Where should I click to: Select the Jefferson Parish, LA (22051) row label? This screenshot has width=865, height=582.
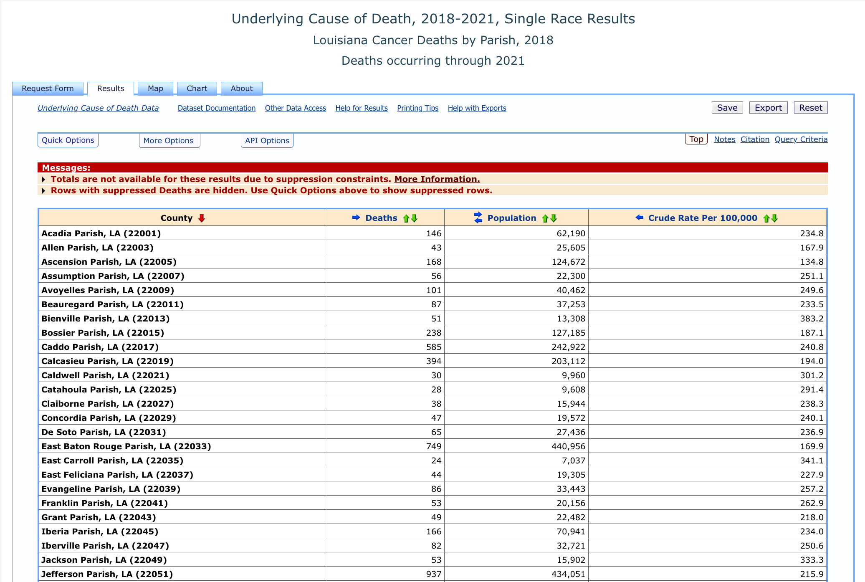(x=107, y=574)
